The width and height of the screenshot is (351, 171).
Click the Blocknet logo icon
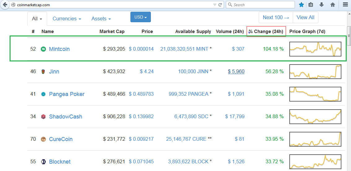click(x=43, y=162)
